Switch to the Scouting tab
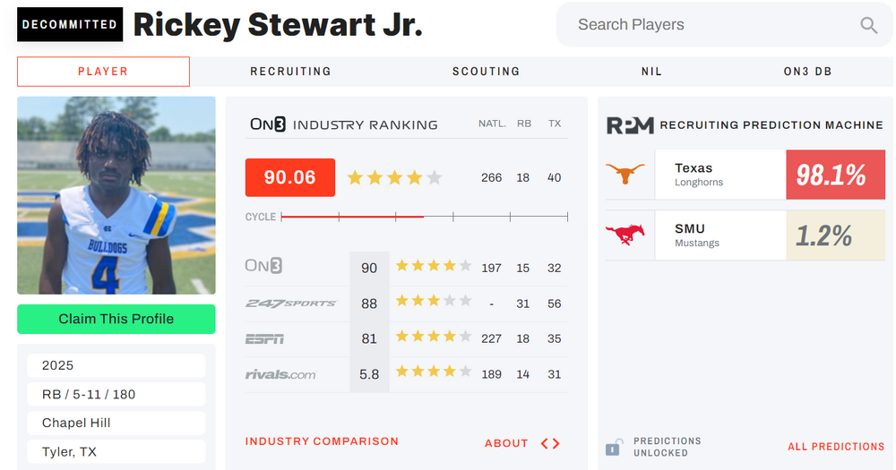The width and height of the screenshot is (896, 470). point(486,72)
